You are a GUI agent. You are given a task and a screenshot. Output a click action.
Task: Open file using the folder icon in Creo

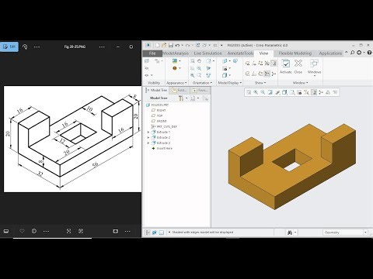[164, 45]
